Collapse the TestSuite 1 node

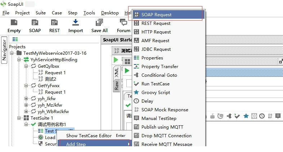(x=19, y=118)
